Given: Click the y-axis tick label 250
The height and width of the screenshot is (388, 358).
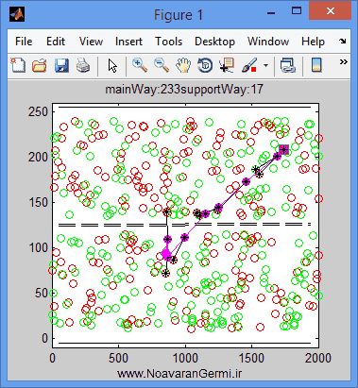Looking at the screenshot, I should [x=38, y=111].
